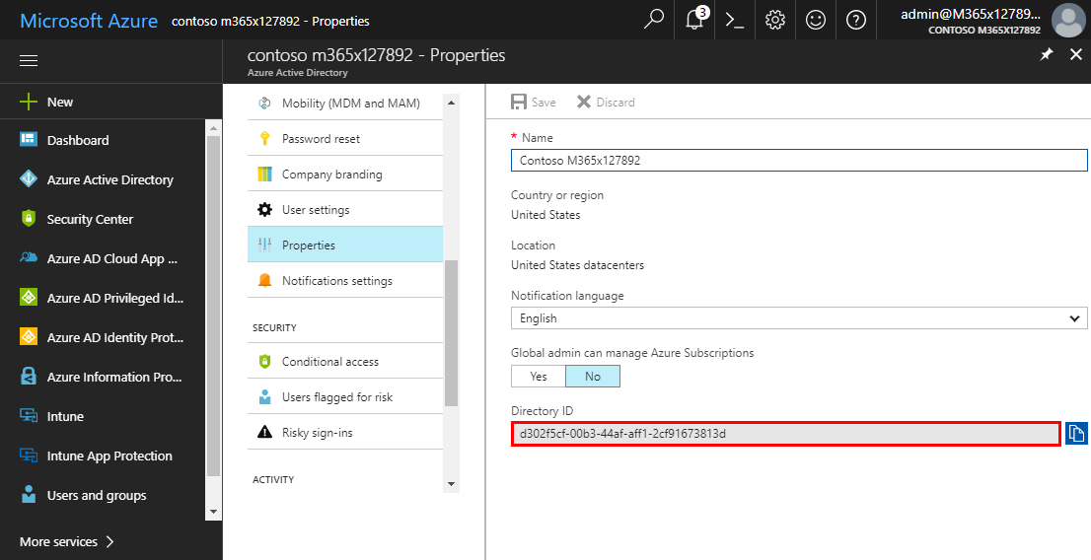Open the admin account menu
Viewport: 1091px width, 560px height.
986,20
